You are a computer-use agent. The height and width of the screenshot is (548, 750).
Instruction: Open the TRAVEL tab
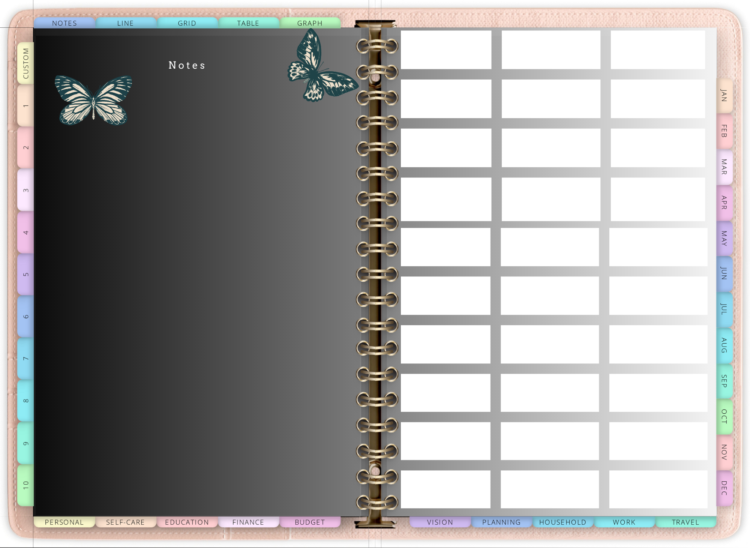685,522
